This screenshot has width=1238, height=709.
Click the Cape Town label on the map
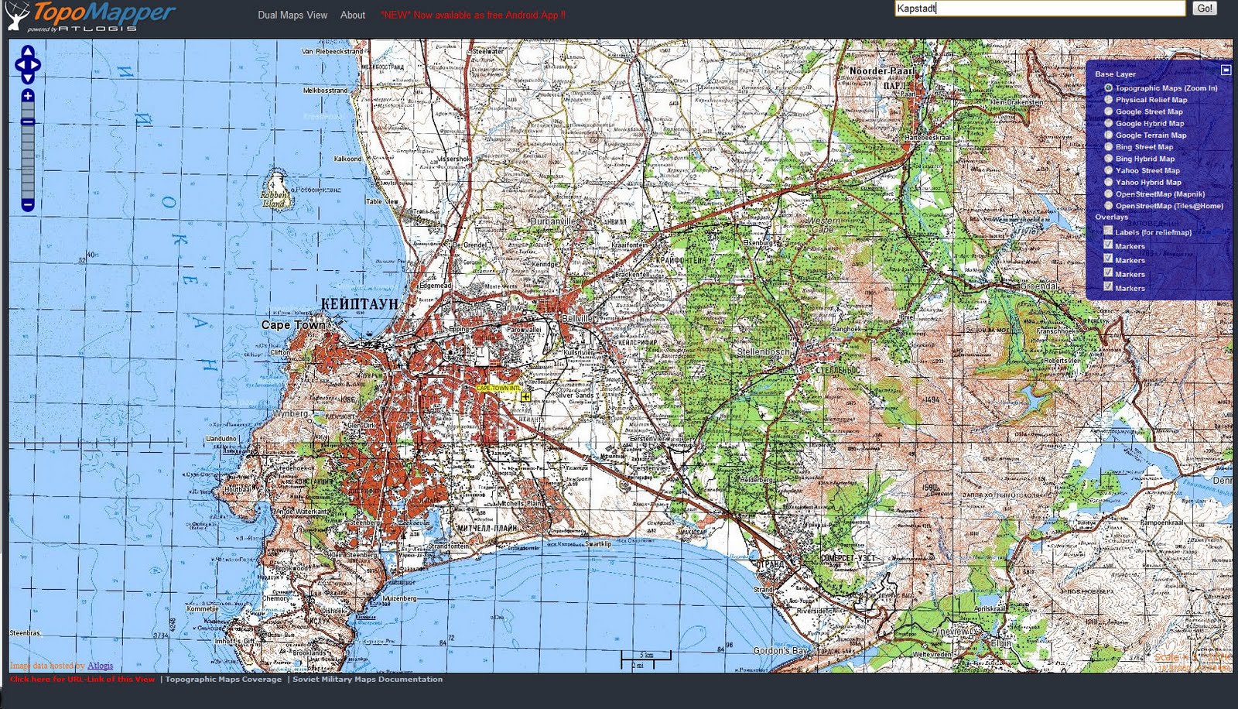293,325
